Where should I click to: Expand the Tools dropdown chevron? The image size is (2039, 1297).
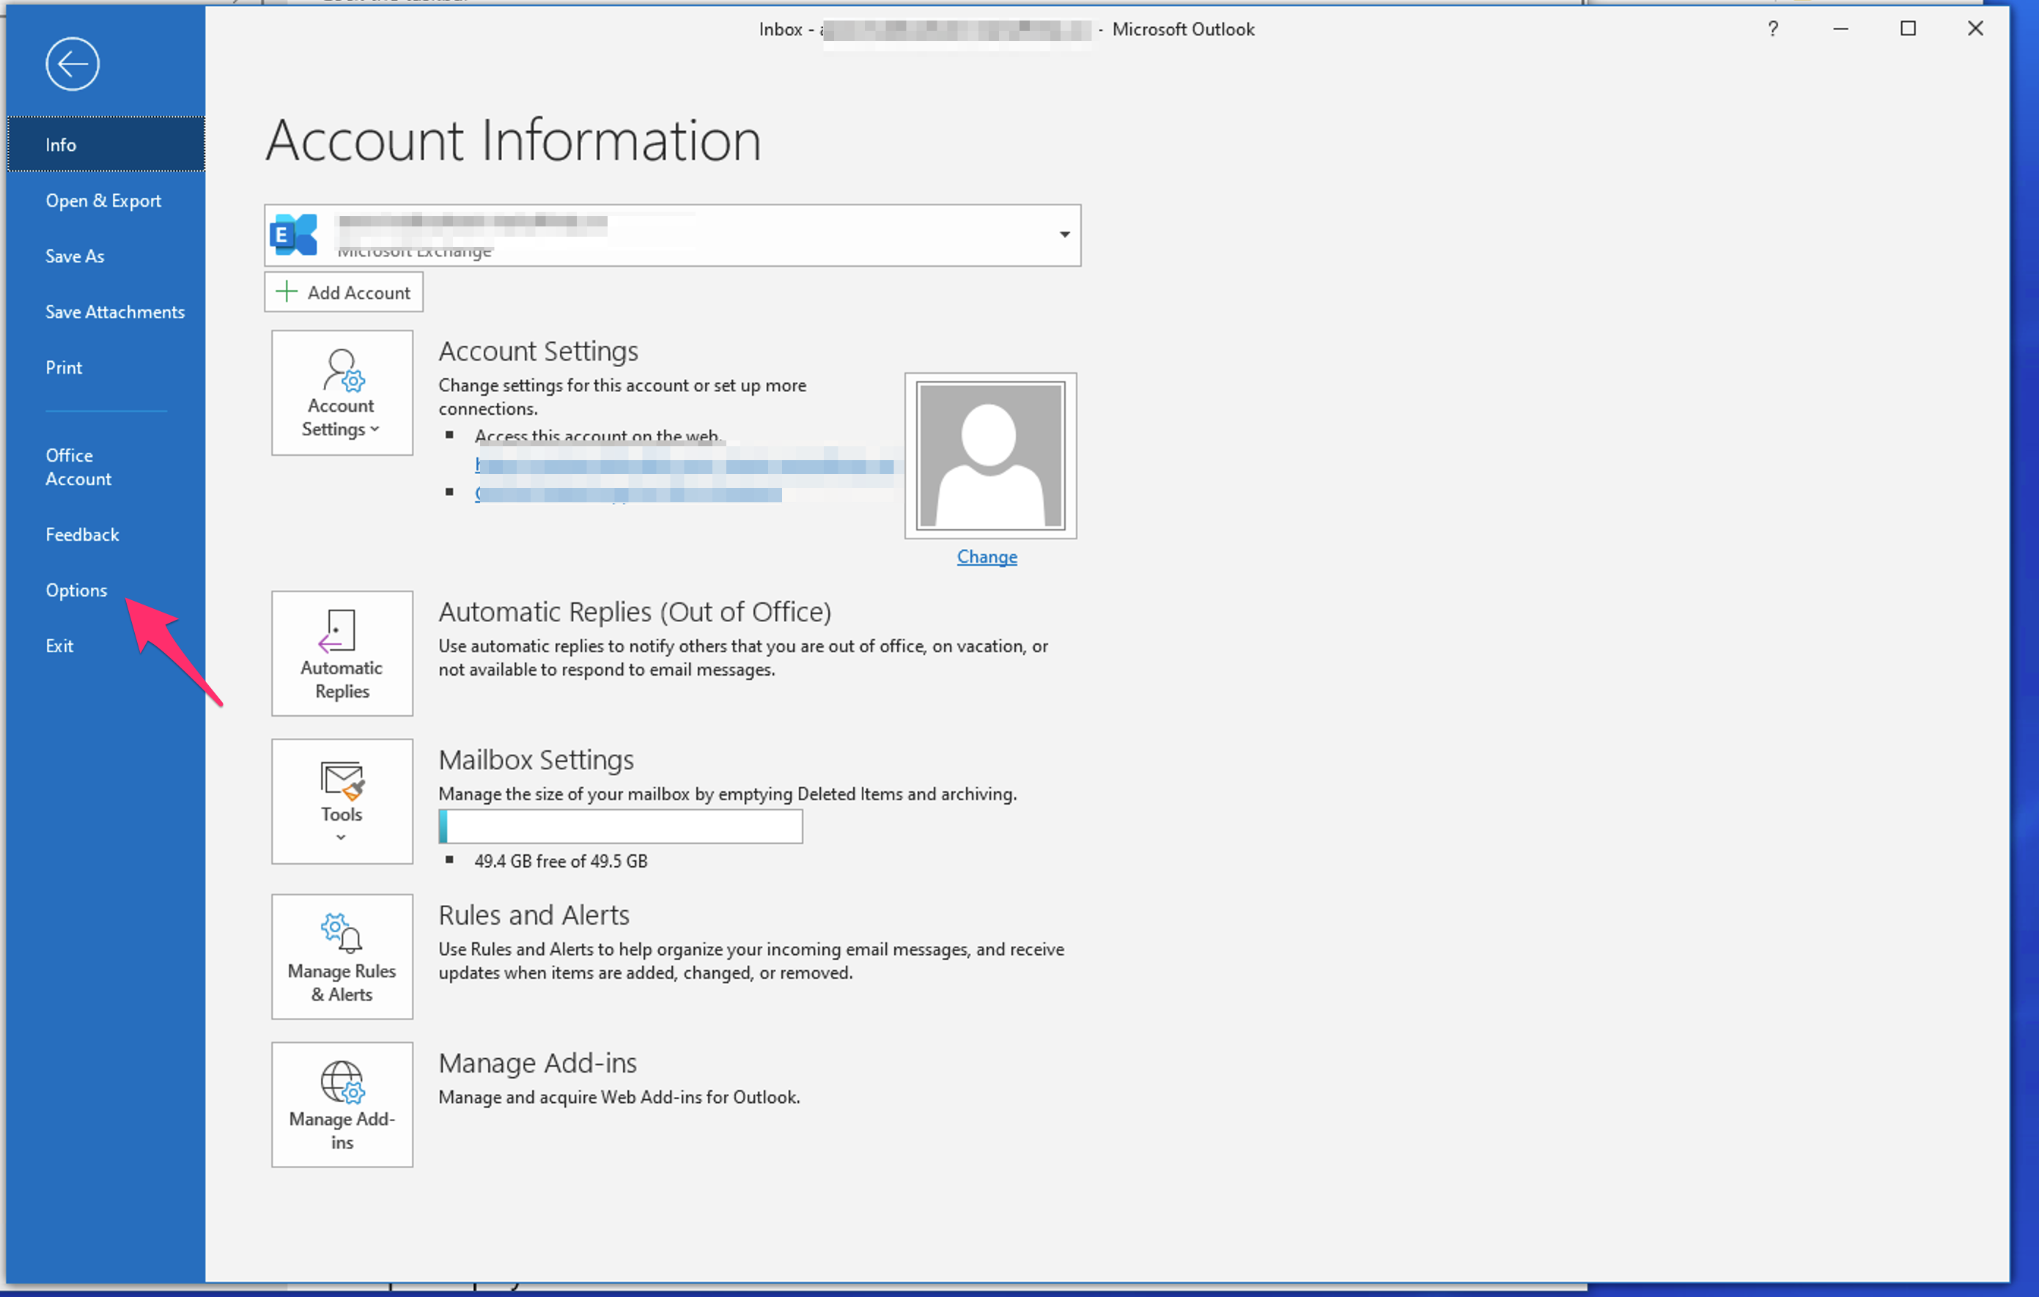(342, 836)
